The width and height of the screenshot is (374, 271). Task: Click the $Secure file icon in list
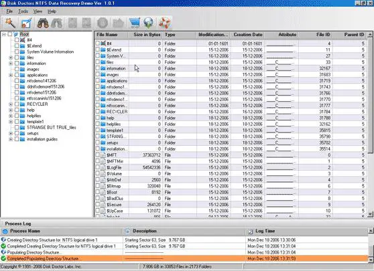point(103,205)
